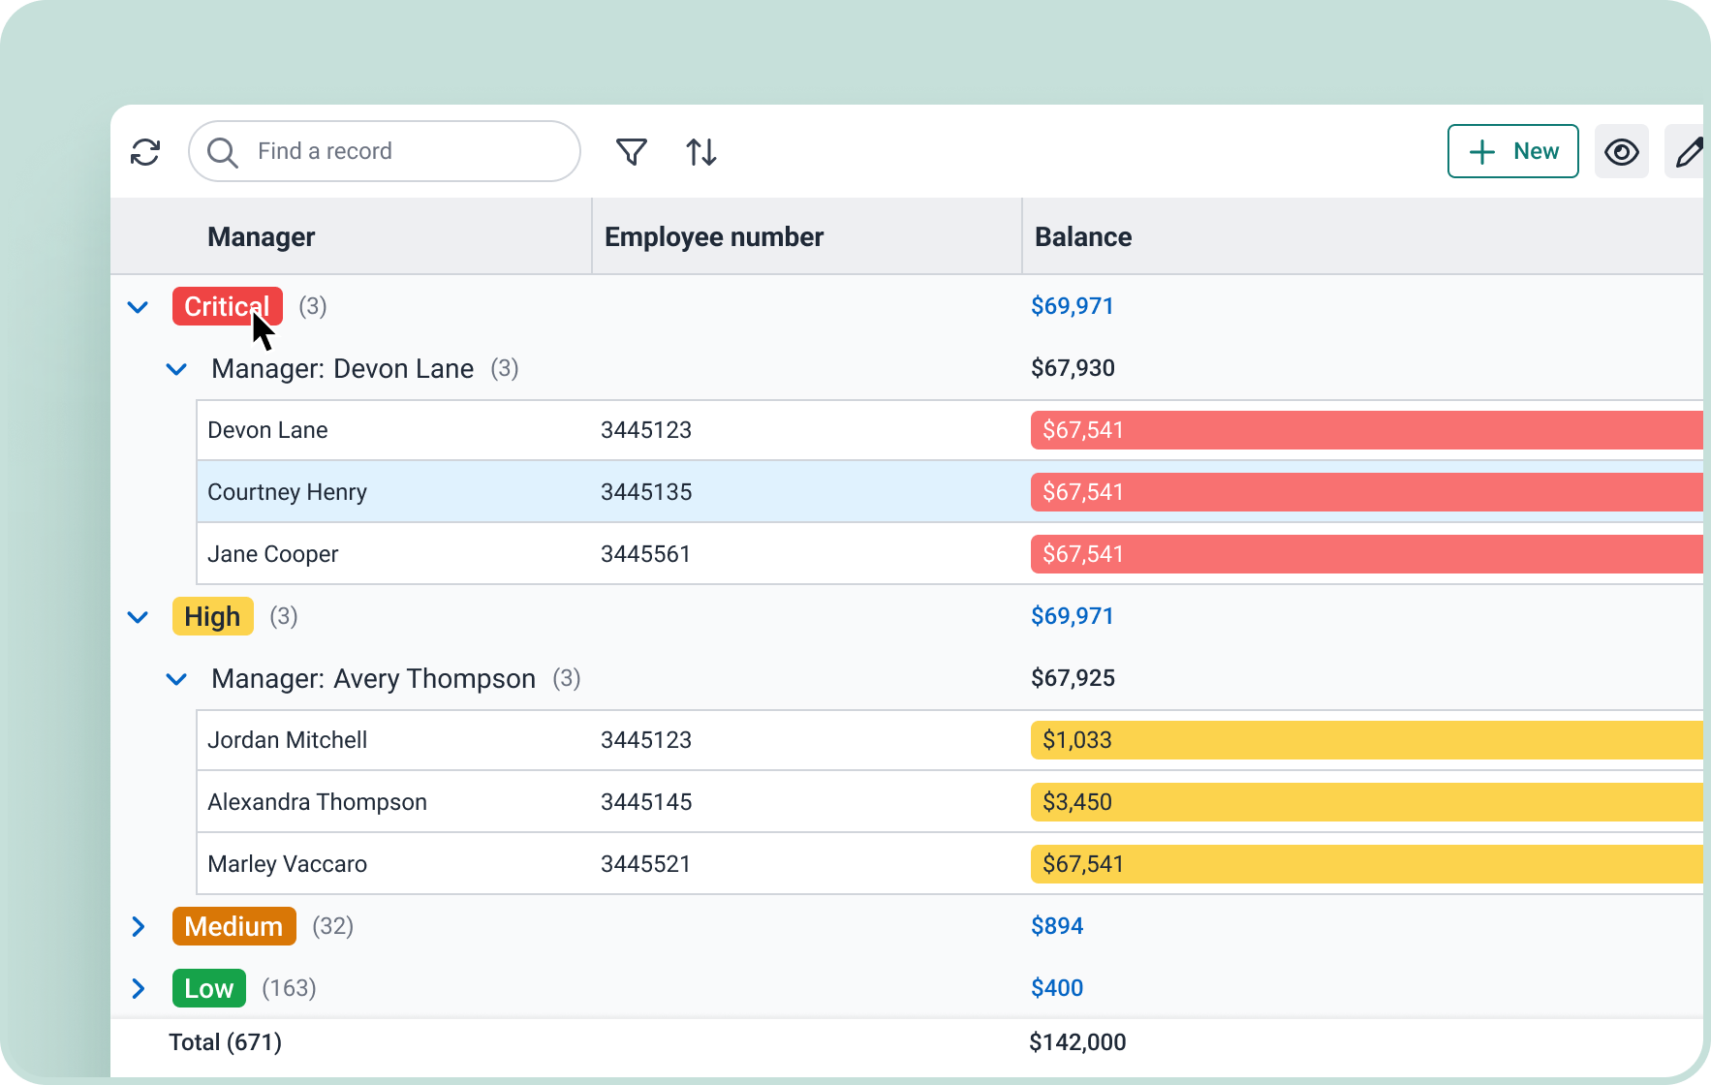Click the Critical group balance $69,971 link

1072,306
